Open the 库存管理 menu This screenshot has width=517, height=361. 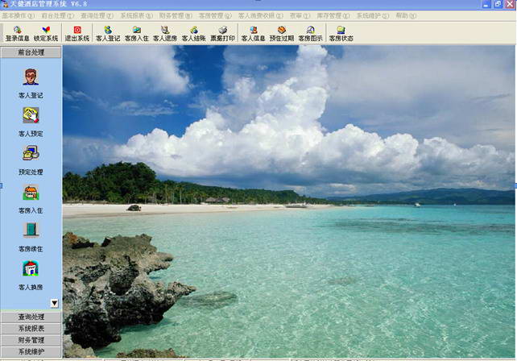[x=333, y=15]
